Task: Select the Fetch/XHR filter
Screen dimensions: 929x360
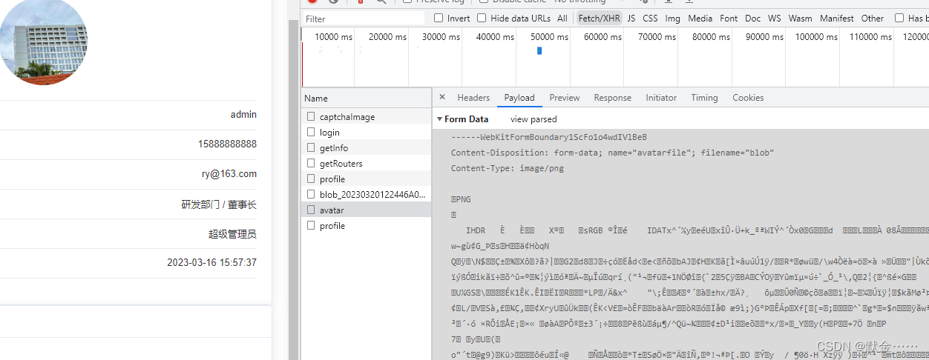Action: point(599,19)
